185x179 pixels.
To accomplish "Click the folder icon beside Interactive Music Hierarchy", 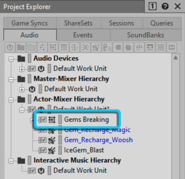I will [21, 160].
